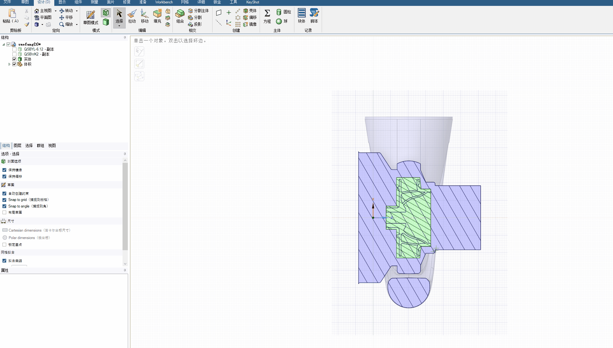The height and width of the screenshot is (348, 613).
Task: Select the Shell (壳体) tool
Action: pyautogui.click(x=250, y=11)
